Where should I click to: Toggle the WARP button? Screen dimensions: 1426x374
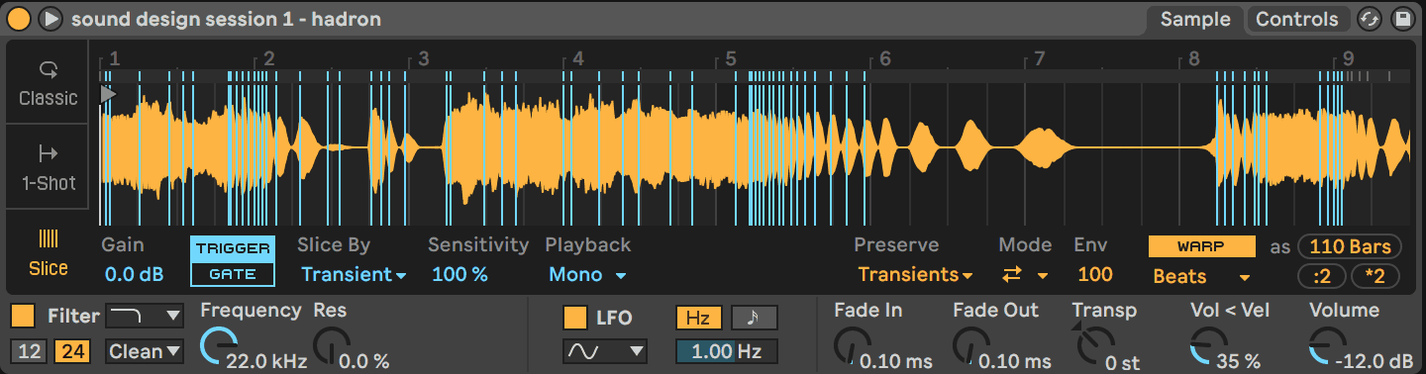pos(1201,245)
